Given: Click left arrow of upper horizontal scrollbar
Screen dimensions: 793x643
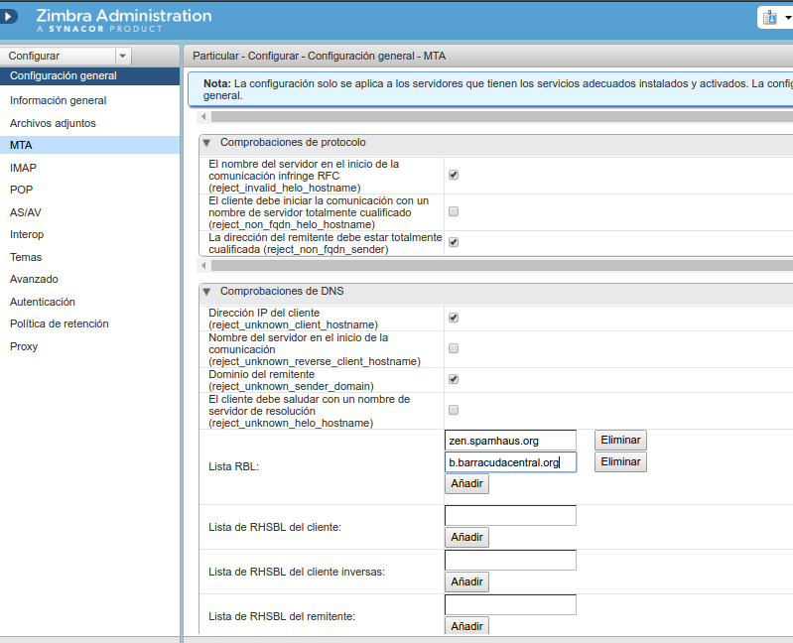Looking at the screenshot, I should [x=203, y=117].
